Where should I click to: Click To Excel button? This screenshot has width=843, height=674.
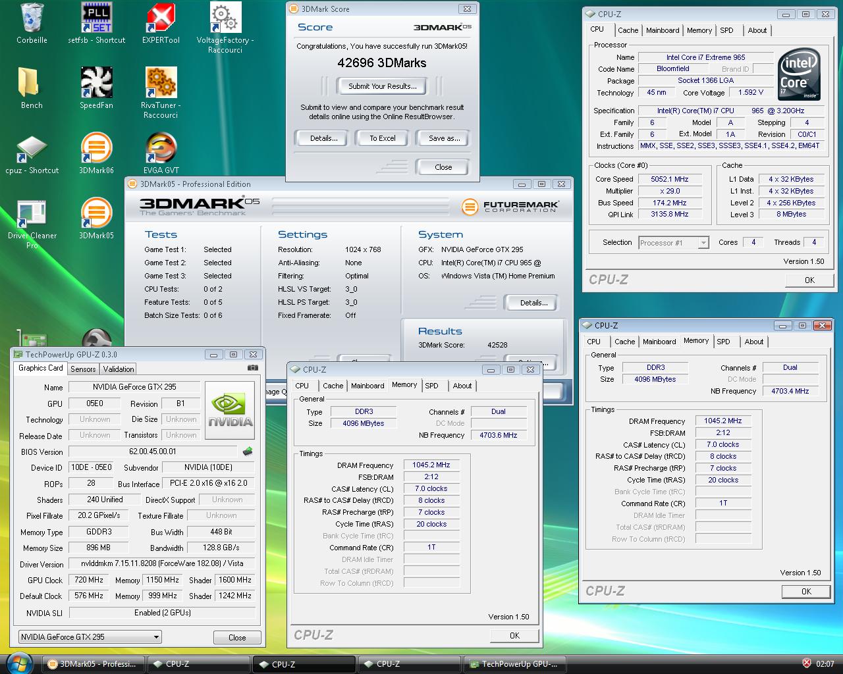382,138
